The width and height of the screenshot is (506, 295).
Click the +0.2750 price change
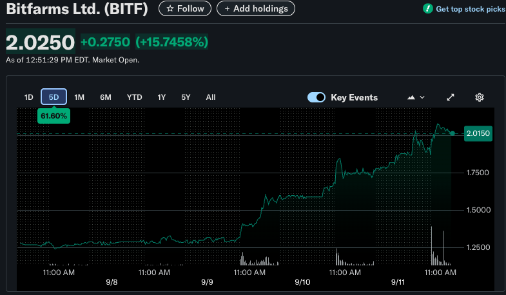tap(105, 42)
